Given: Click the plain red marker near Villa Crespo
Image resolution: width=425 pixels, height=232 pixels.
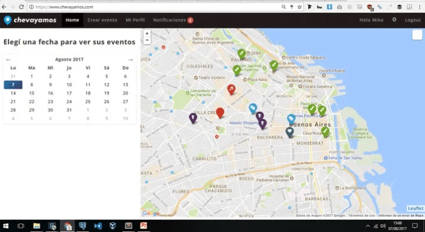Looking at the screenshot, I should 220,113.
